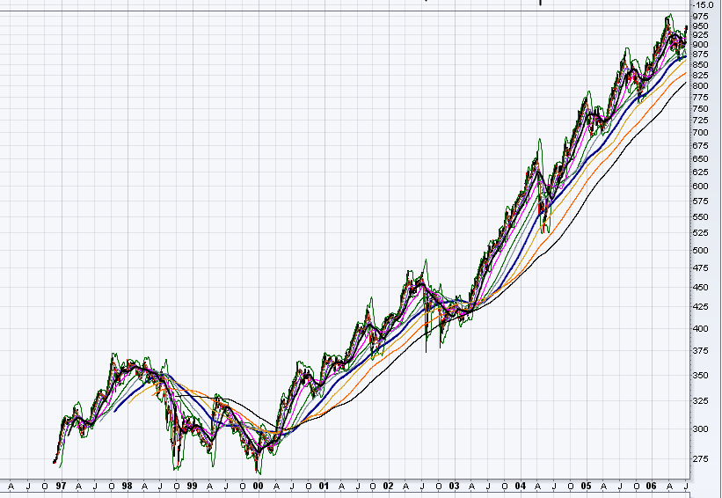722x498 pixels.
Task: Click the 650 price label on scale
Action: pos(700,159)
